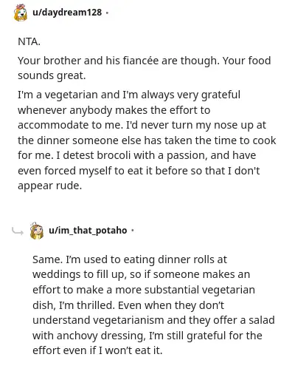The image size is (295, 377).
Task: Click the 'effort even if I won't eat it' line
Action: click(x=97, y=350)
